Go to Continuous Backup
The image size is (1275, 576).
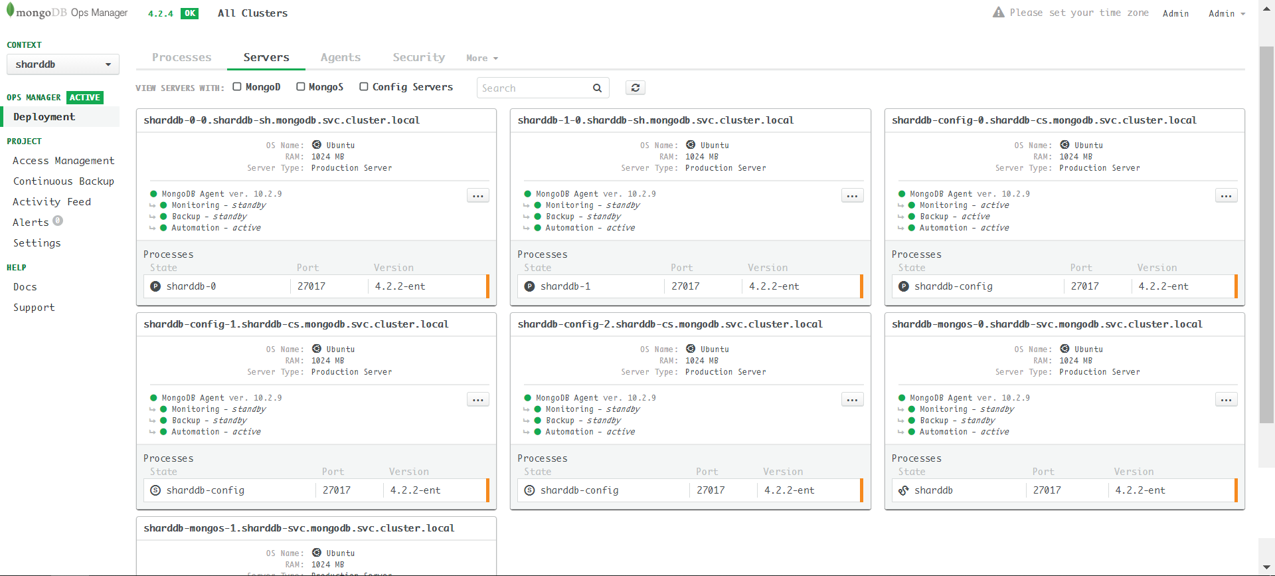pos(63,181)
